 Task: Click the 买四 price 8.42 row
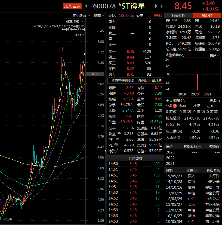135,69
